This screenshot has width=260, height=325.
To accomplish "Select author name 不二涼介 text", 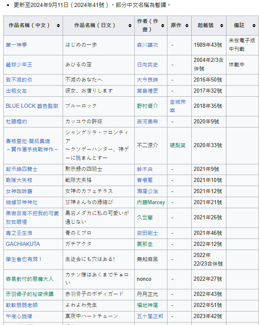I will [147, 145].
